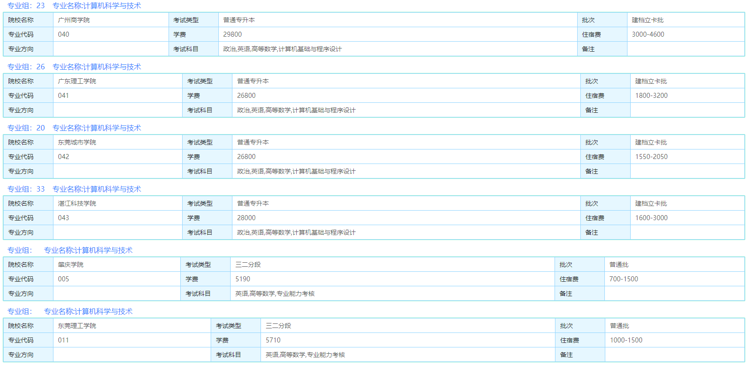Click tuition value 5190
Screen dimensions: 748x366
point(243,279)
